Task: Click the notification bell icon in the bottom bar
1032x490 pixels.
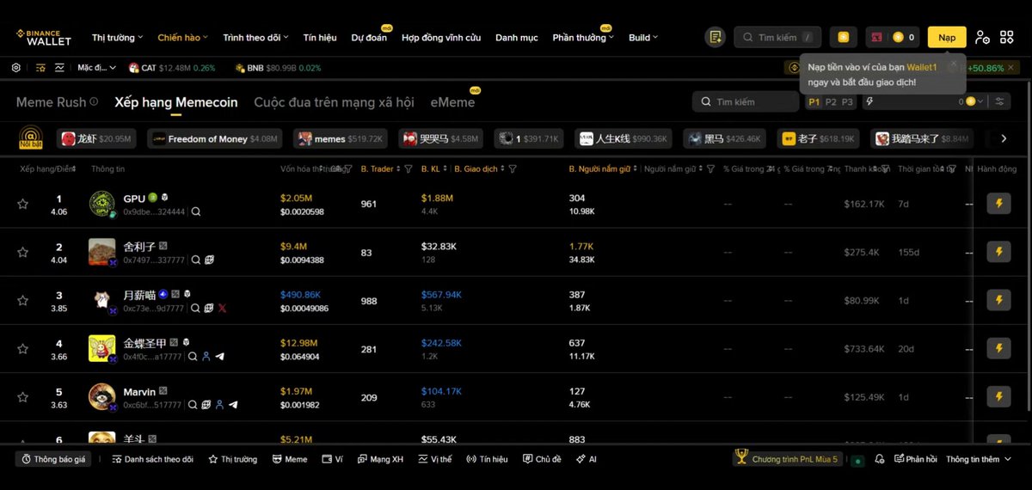Action: coord(879,459)
